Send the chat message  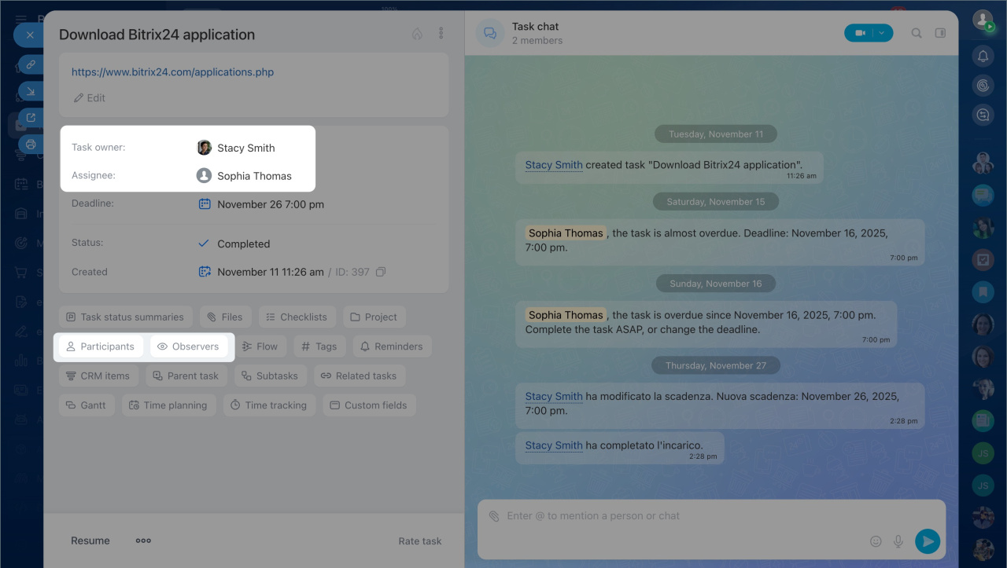point(928,541)
